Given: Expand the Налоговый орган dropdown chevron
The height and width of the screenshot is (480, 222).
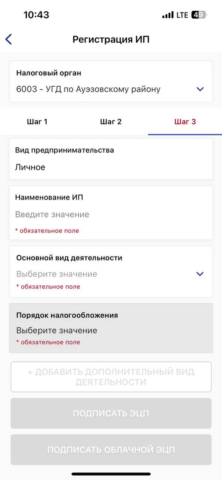Looking at the screenshot, I should click(200, 89).
